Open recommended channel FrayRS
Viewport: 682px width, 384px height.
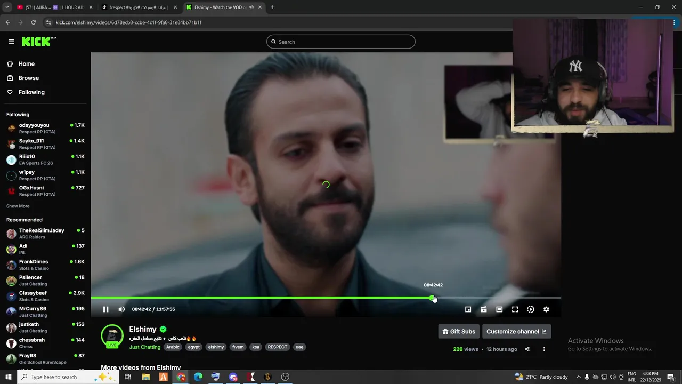click(45, 358)
